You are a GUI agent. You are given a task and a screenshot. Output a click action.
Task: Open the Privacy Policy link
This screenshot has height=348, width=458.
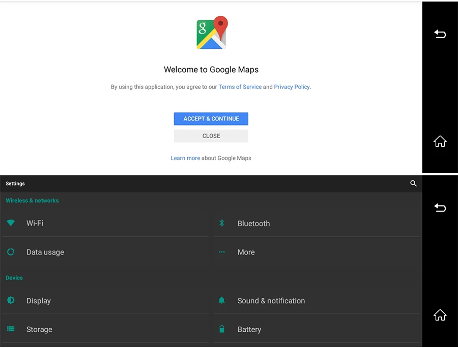(292, 87)
